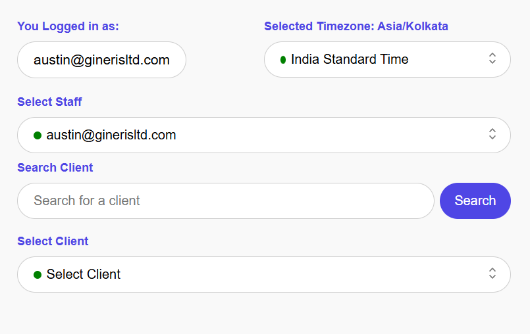
Task: Open the Select Client combo box
Action: pos(263,274)
